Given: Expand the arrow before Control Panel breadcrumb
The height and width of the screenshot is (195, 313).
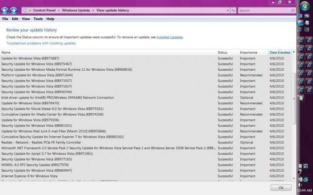Looking at the screenshot, I should (x=30, y=10).
